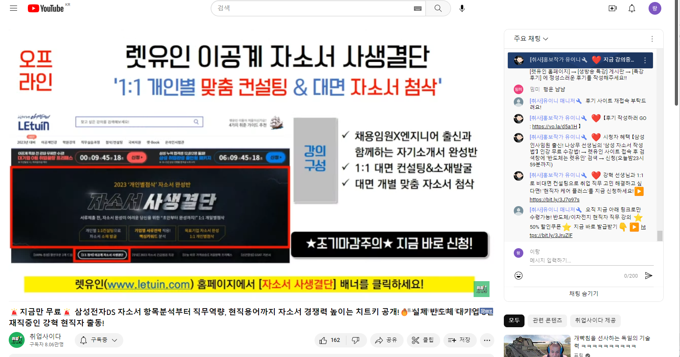Open more actions menu below video
Viewport: 680px width, 357px height.
point(487,340)
